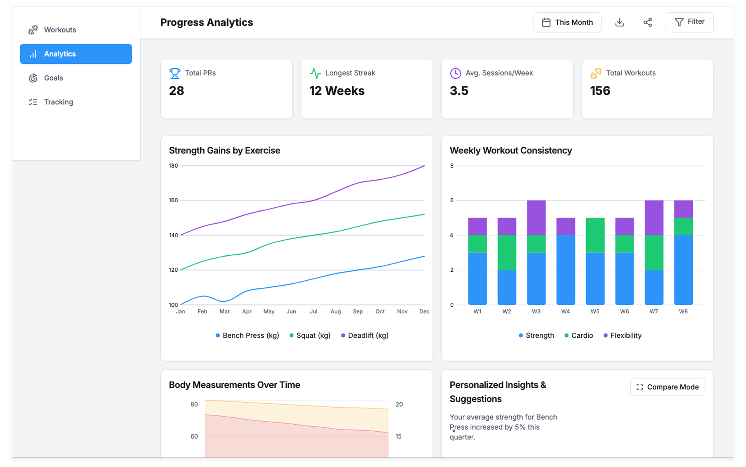Viewport: 746px width, 467px height.
Task: Toggle the Cardio legend series
Action: pyautogui.click(x=579, y=335)
